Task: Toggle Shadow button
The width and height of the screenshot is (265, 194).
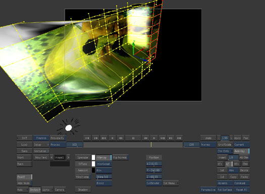Action: pos(83,190)
